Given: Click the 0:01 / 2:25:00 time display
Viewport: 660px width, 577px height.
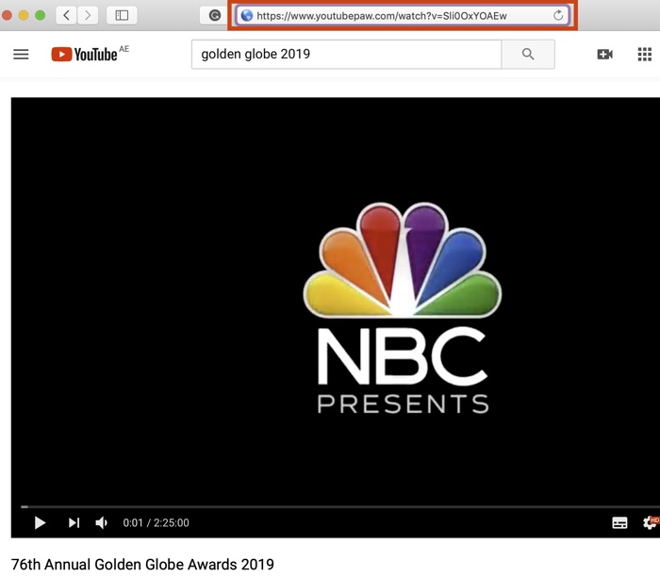Looking at the screenshot, I should click(x=157, y=522).
